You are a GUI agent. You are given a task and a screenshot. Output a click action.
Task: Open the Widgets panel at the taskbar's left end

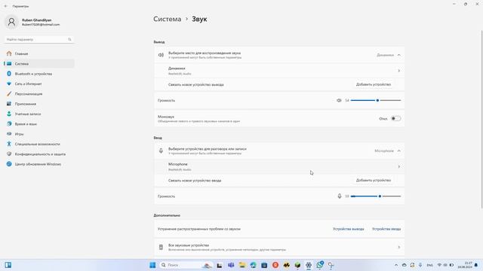pos(8,265)
